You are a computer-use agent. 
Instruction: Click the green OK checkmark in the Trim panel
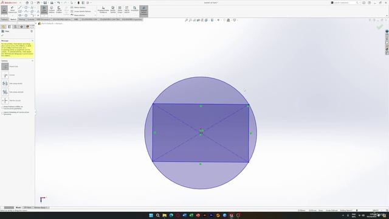(x=2, y=35)
